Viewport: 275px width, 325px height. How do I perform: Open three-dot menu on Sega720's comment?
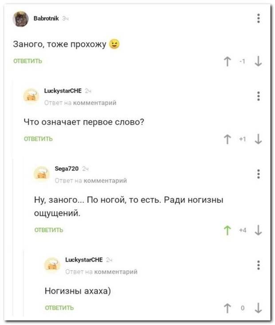[259, 173]
